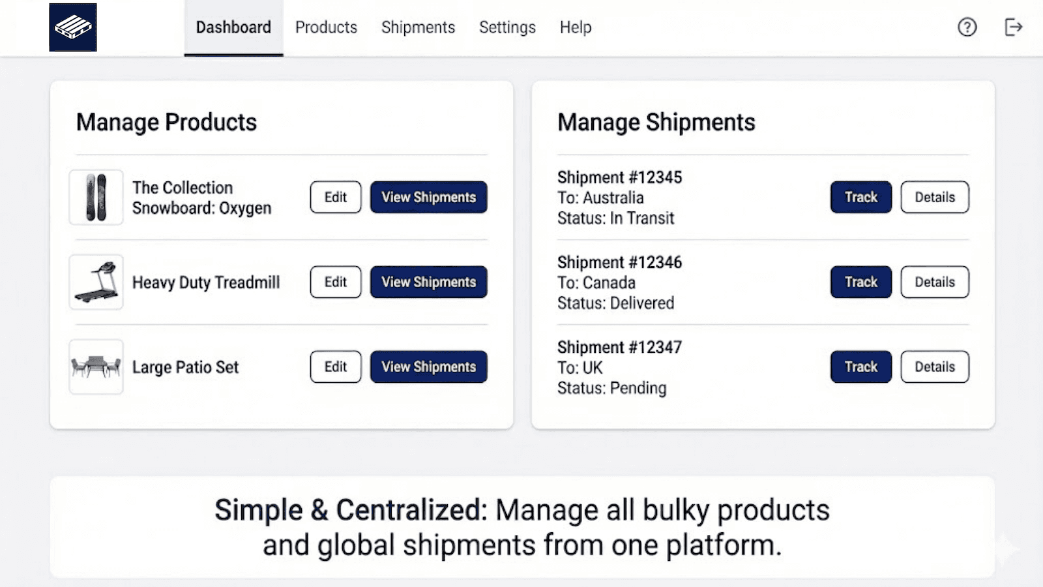Select the Dashboard tab

pos(233,27)
